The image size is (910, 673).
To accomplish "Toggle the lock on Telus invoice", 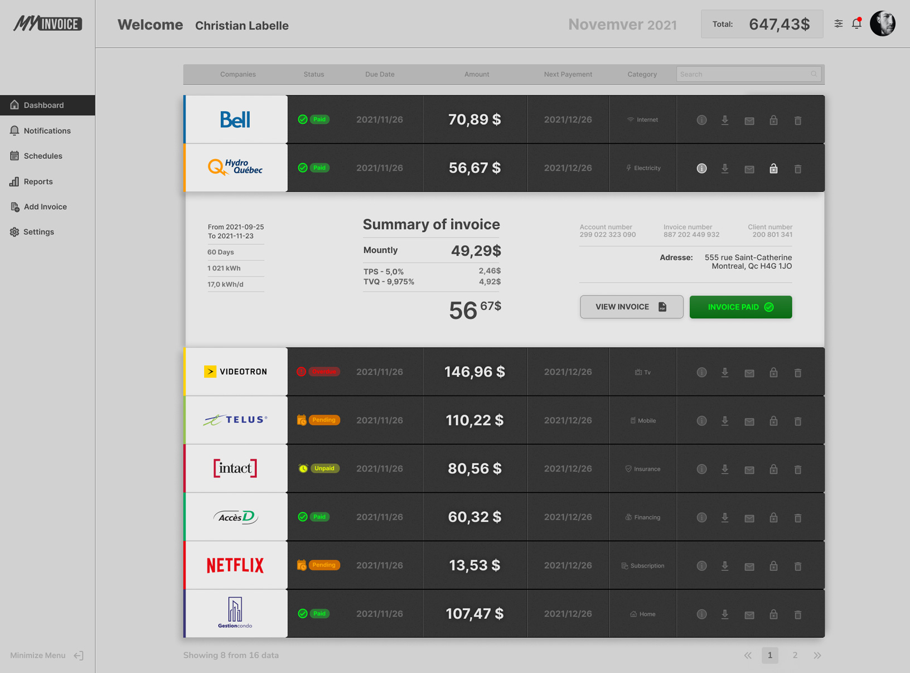I will 773,421.
